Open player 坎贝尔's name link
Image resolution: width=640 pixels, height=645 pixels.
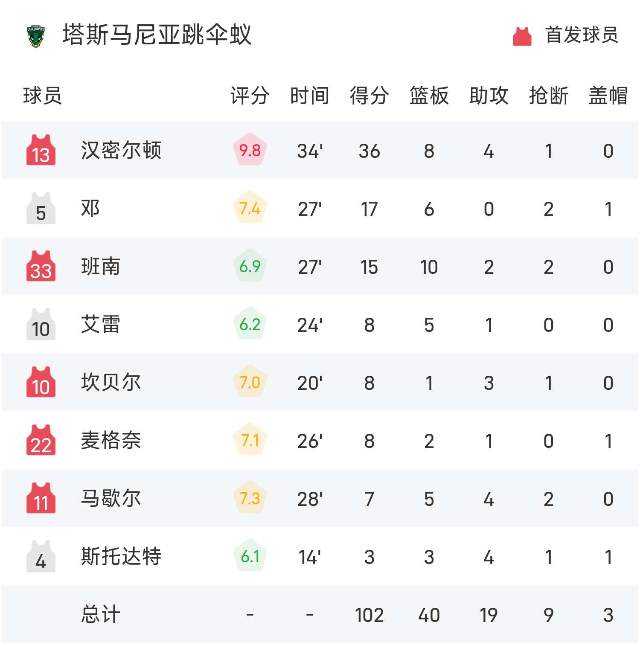(x=111, y=382)
